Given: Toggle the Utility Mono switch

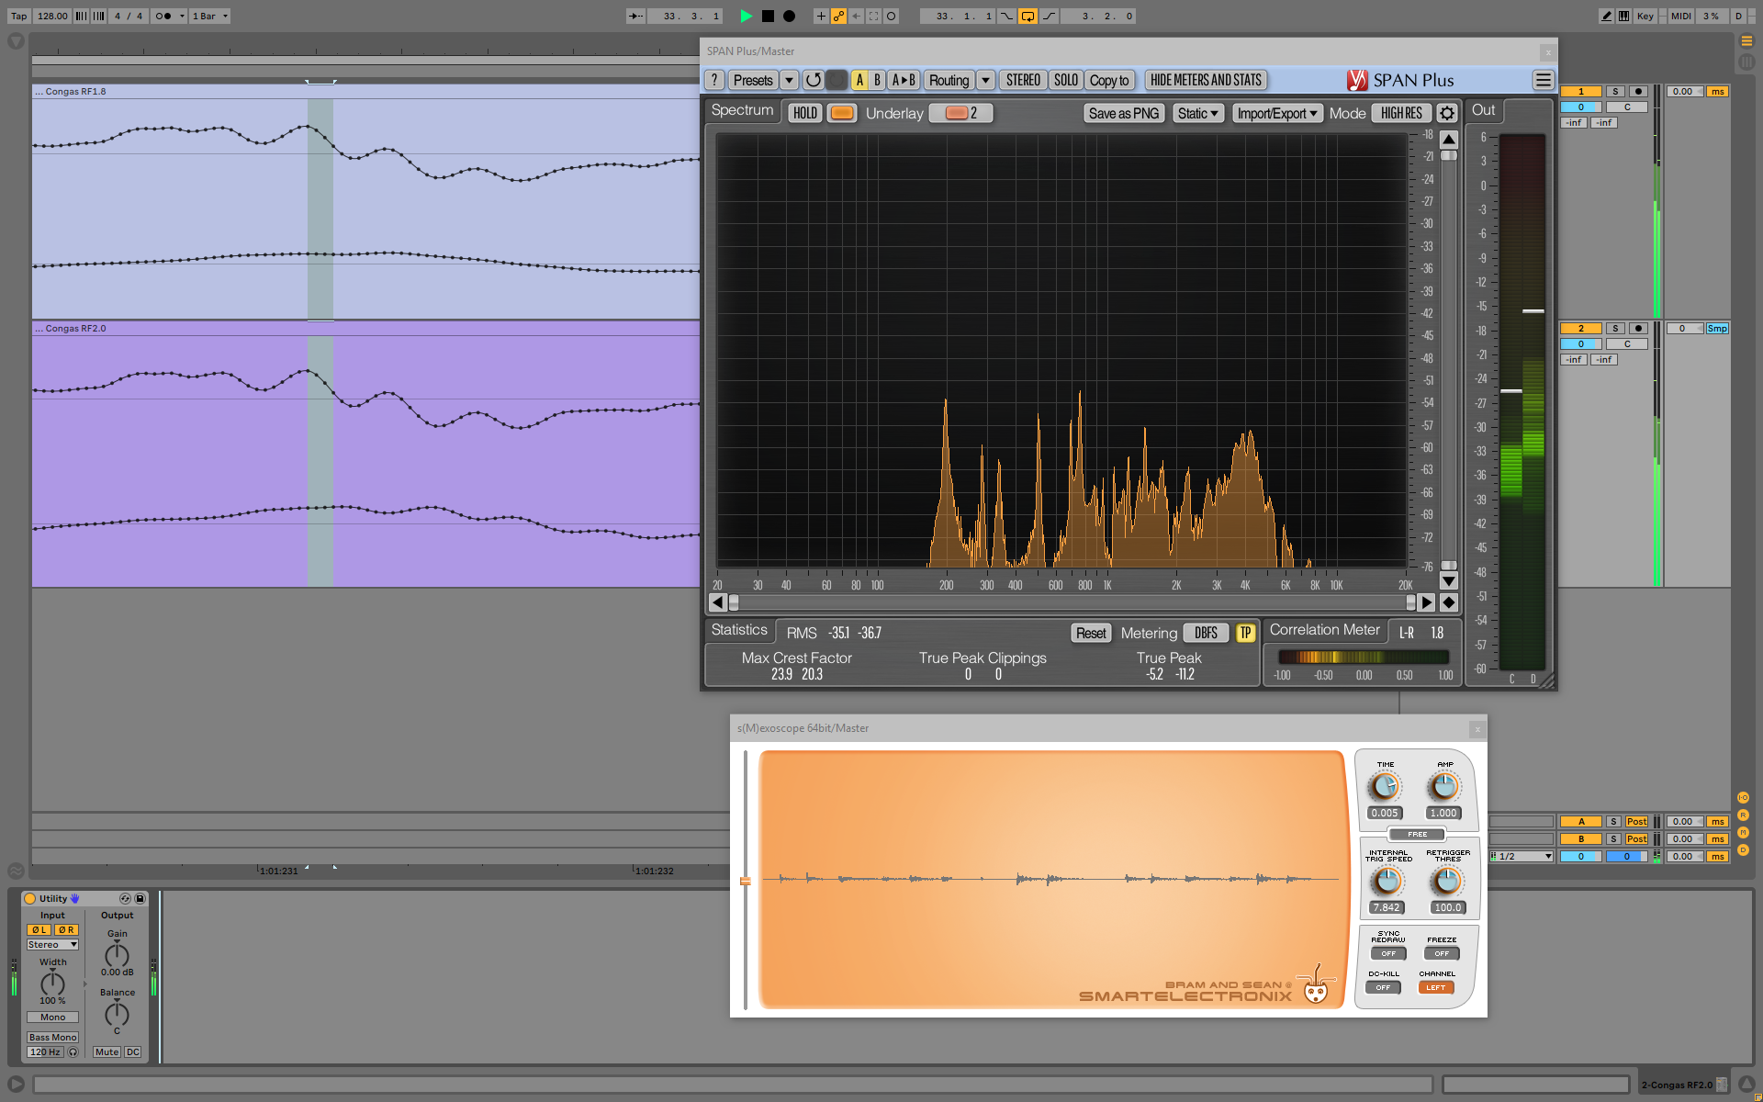Looking at the screenshot, I should pyautogui.click(x=52, y=1017).
